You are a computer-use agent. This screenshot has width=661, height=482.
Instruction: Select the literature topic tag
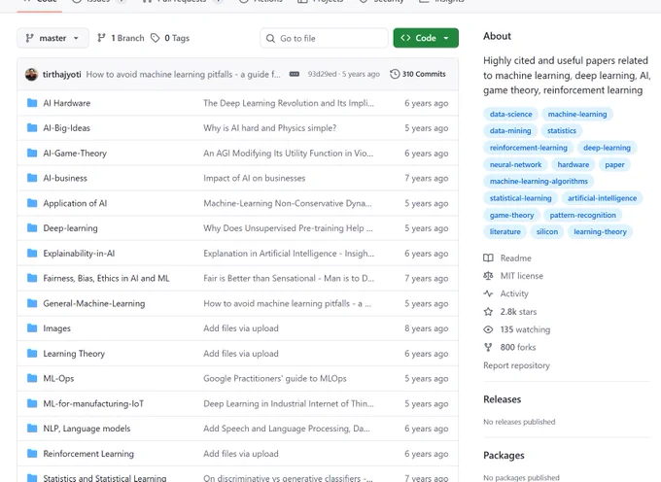[x=504, y=231]
